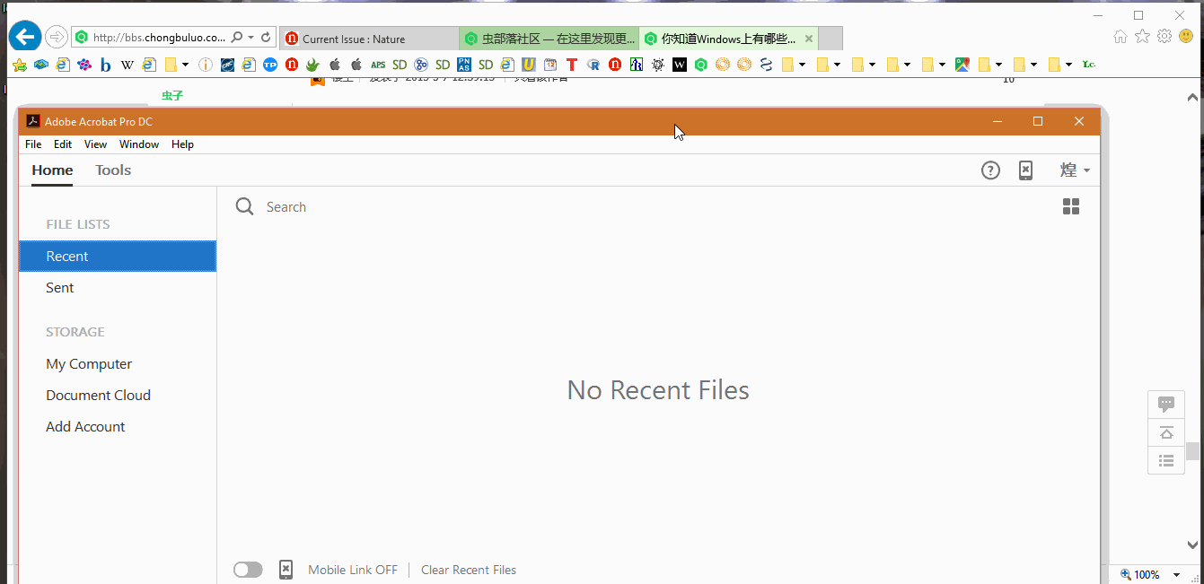
Task: Open the Favorites star in browser top right
Action: (x=1142, y=37)
